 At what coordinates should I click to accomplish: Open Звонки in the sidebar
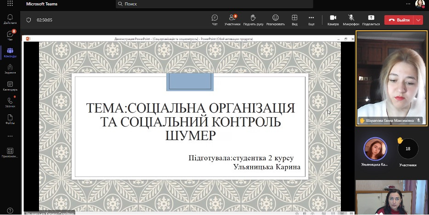10,102
